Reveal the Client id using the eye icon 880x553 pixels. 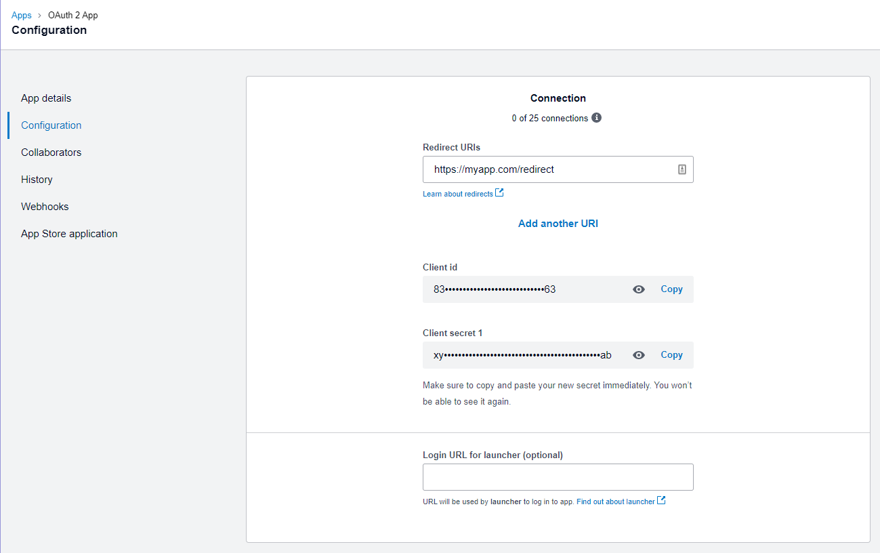[x=638, y=289]
